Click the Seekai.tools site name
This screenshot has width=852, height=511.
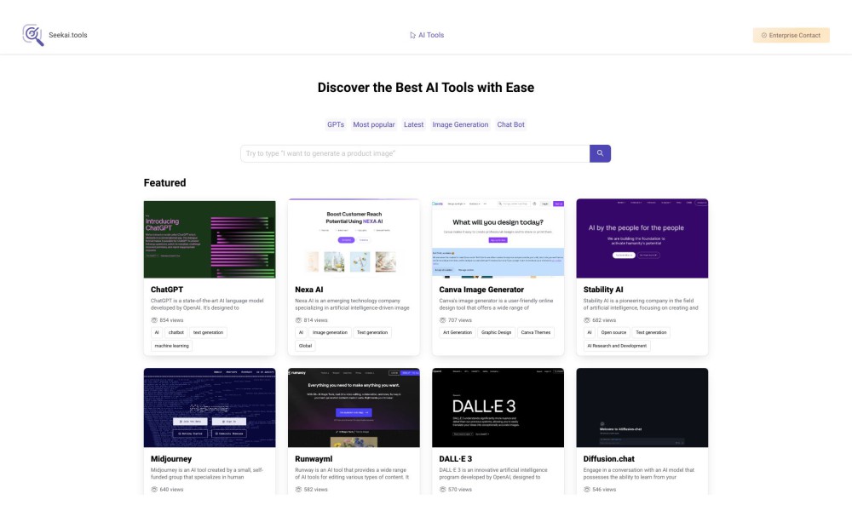pos(68,35)
